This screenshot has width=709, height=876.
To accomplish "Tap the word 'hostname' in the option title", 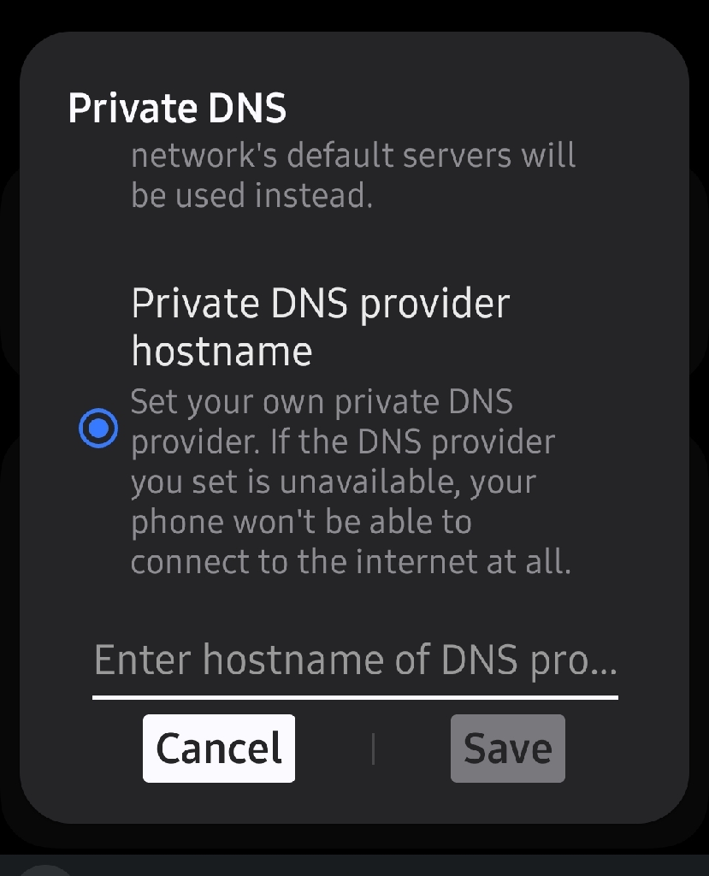I will coord(222,351).
